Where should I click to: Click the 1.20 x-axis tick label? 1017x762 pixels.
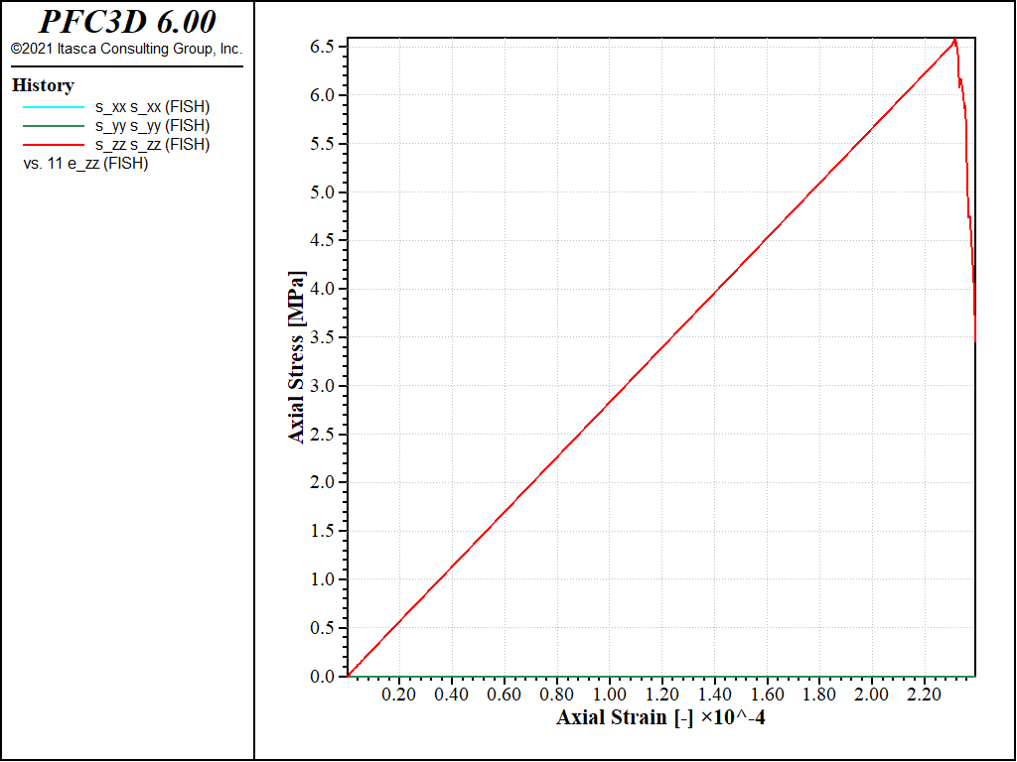[x=661, y=695]
